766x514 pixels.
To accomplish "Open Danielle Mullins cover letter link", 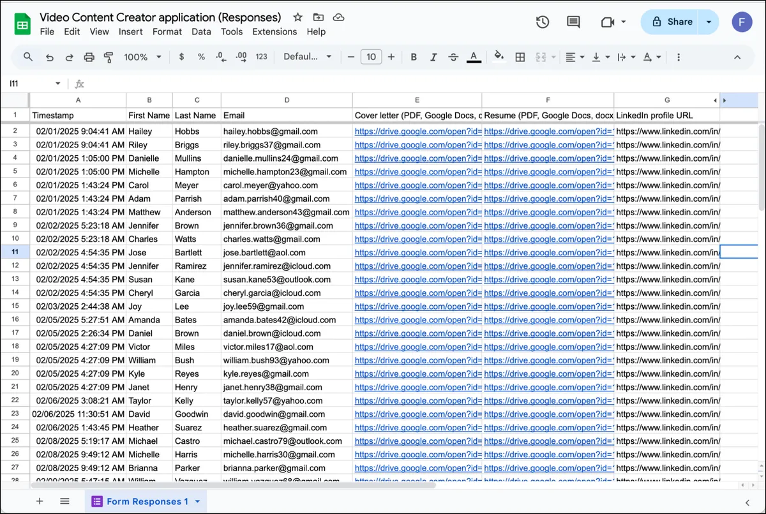I will click(417, 158).
